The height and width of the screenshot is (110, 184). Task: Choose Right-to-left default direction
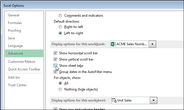pyautogui.click(x=60, y=27)
